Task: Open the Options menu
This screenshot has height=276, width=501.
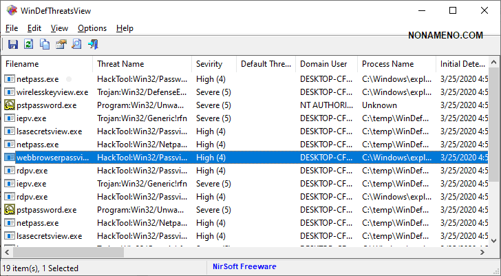Action: (92, 28)
